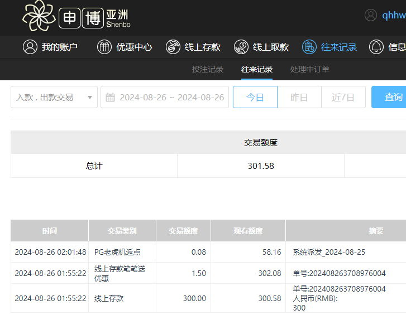Click the online withdrawal icon
Viewport: 406px width, 315px height.
pyautogui.click(x=241, y=47)
